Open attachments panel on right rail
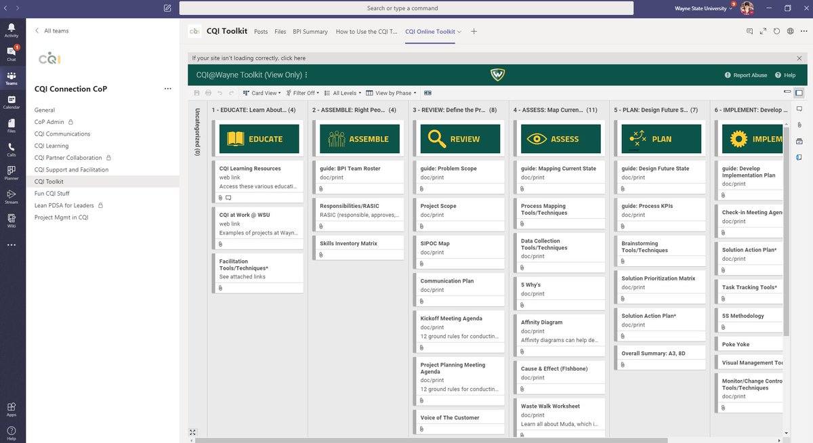 [799, 125]
